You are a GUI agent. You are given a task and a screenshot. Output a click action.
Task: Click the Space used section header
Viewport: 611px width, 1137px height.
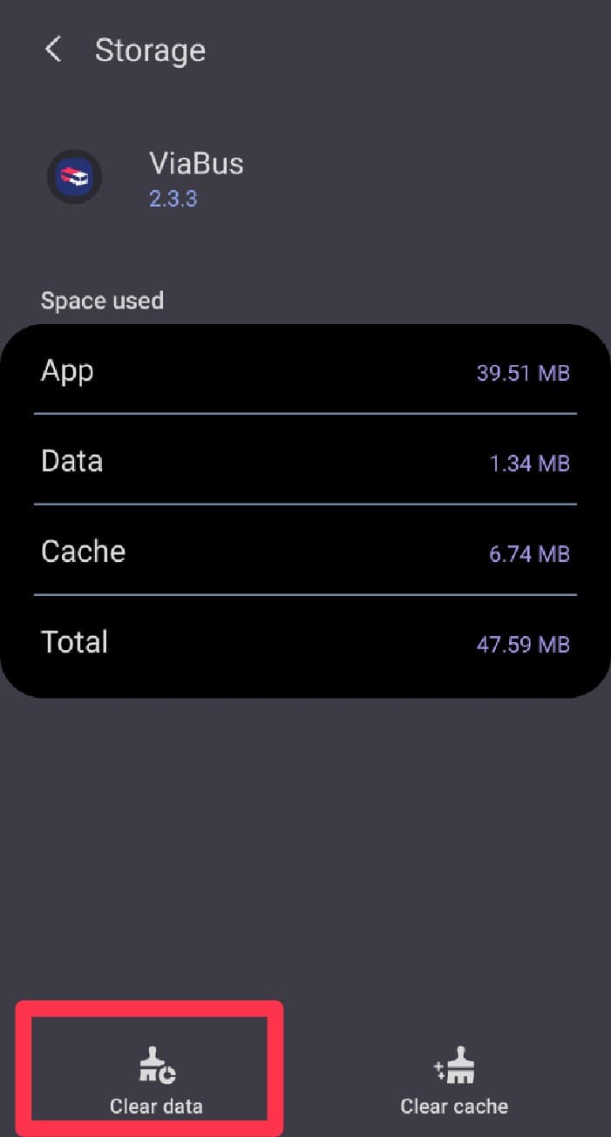tap(102, 301)
